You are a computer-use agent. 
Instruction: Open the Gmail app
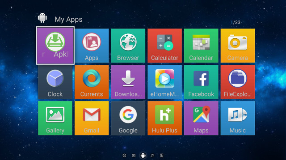pyautogui.click(x=92, y=118)
